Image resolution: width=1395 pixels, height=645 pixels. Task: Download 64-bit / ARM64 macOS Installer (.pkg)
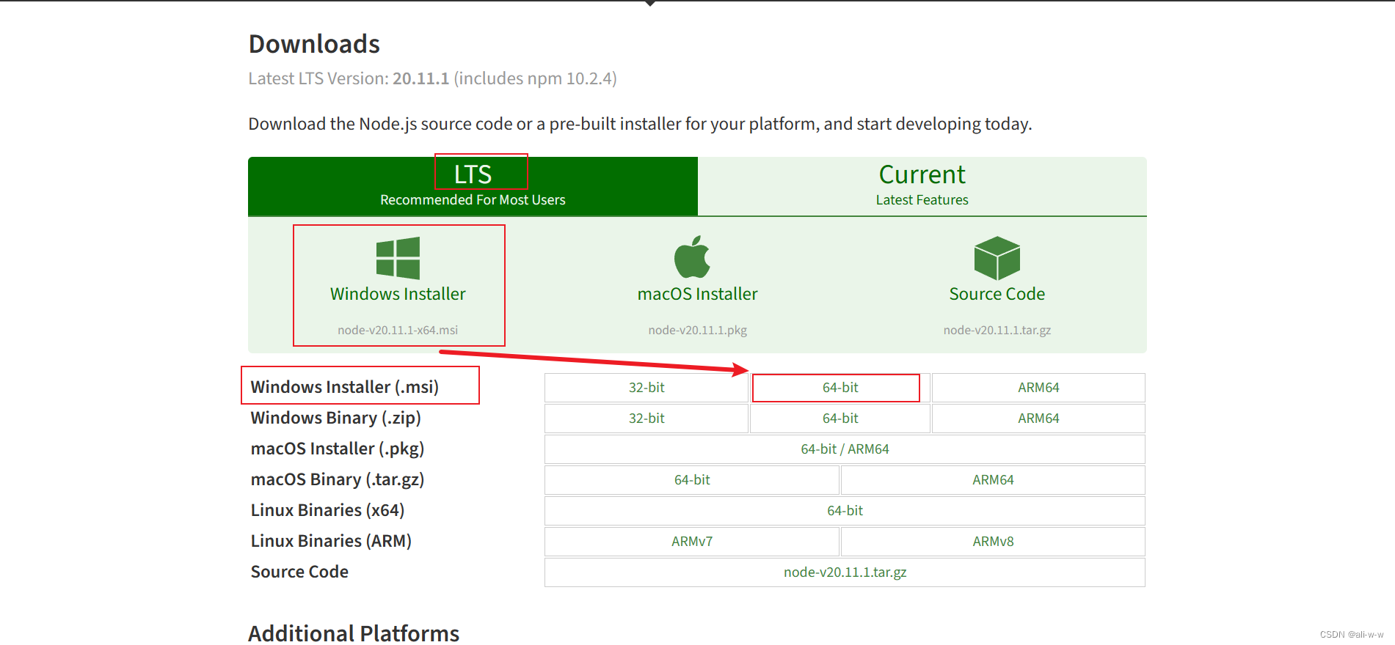click(845, 449)
